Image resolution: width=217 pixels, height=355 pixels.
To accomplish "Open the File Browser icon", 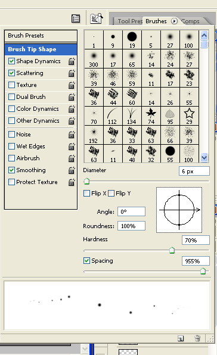I will (x=96, y=18).
